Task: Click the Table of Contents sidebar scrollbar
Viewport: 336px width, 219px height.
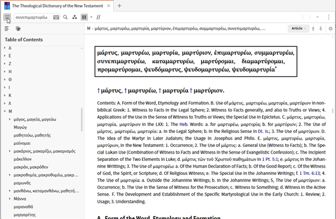Action: (x=81, y=120)
